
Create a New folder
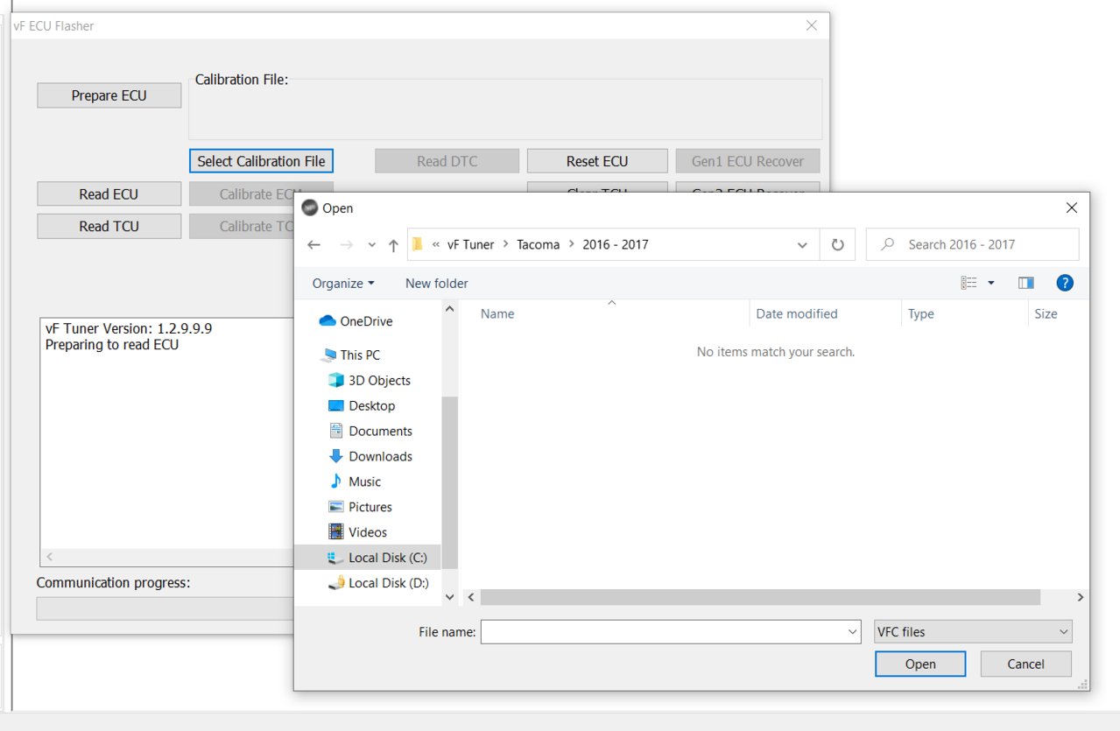(x=437, y=283)
